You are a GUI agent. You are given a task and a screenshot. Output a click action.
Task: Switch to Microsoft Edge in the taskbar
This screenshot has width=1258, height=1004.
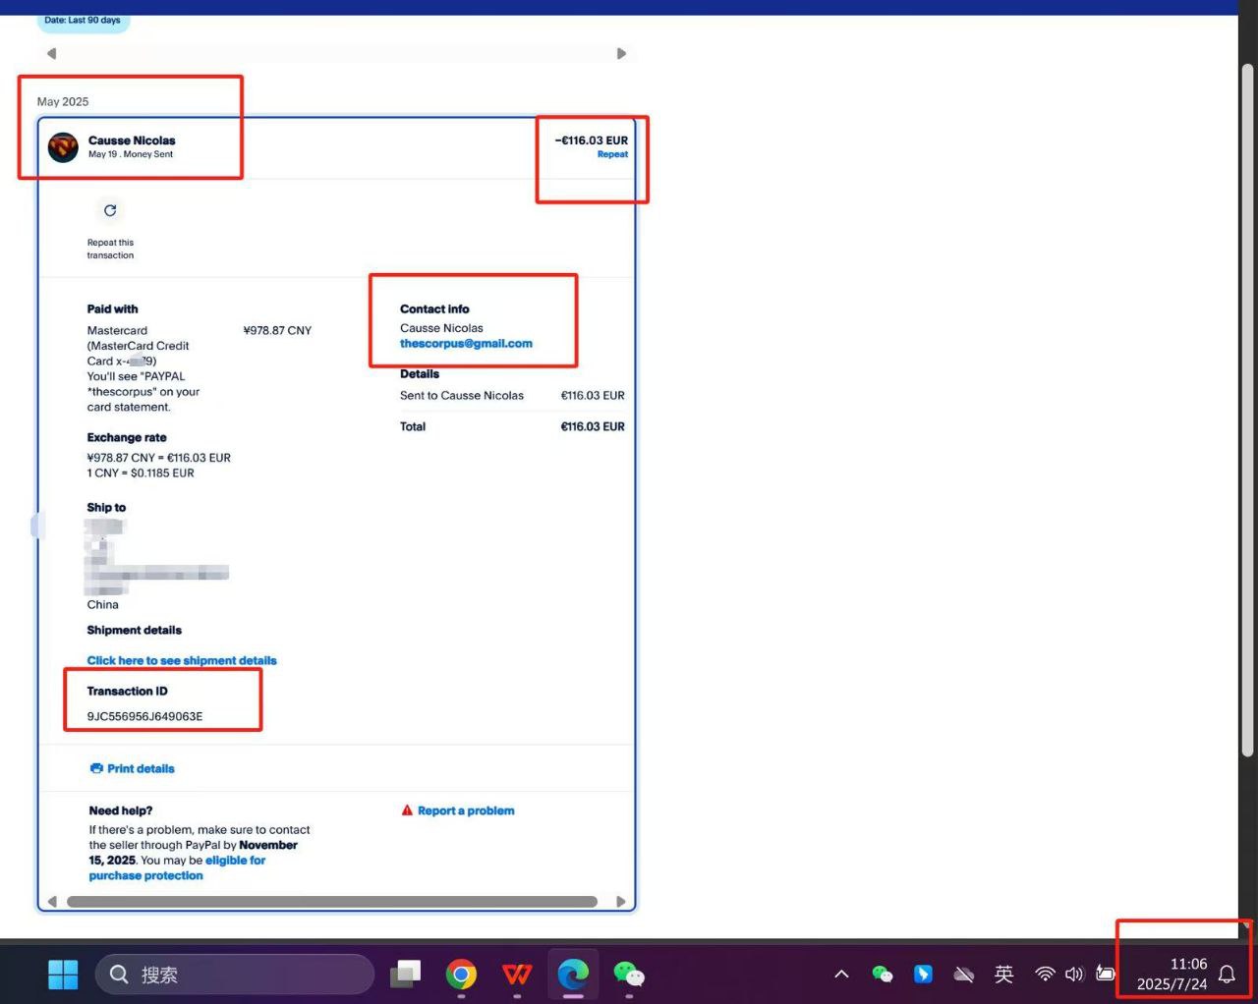pyautogui.click(x=573, y=974)
